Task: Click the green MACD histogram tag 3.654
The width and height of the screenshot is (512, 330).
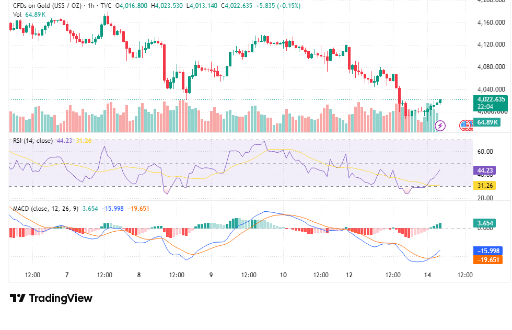Action: tap(485, 223)
